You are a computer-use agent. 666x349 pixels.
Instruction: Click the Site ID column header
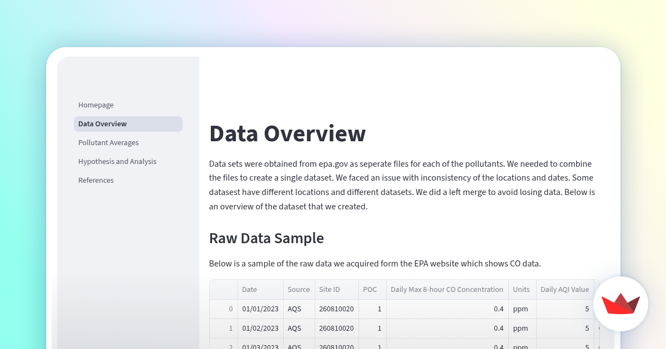pyautogui.click(x=336, y=290)
